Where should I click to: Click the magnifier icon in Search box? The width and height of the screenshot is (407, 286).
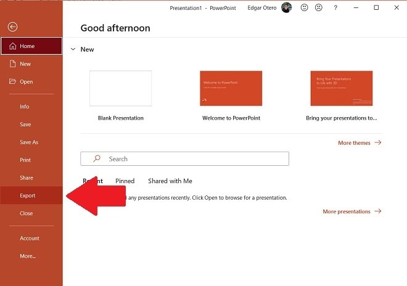point(97,158)
